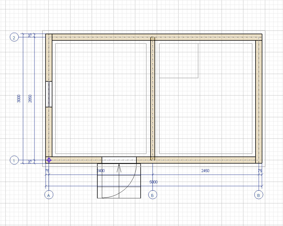The image size is (283, 226).
Task: Click the axis marker circle labeled 1
Action: pyautogui.click(x=14, y=160)
